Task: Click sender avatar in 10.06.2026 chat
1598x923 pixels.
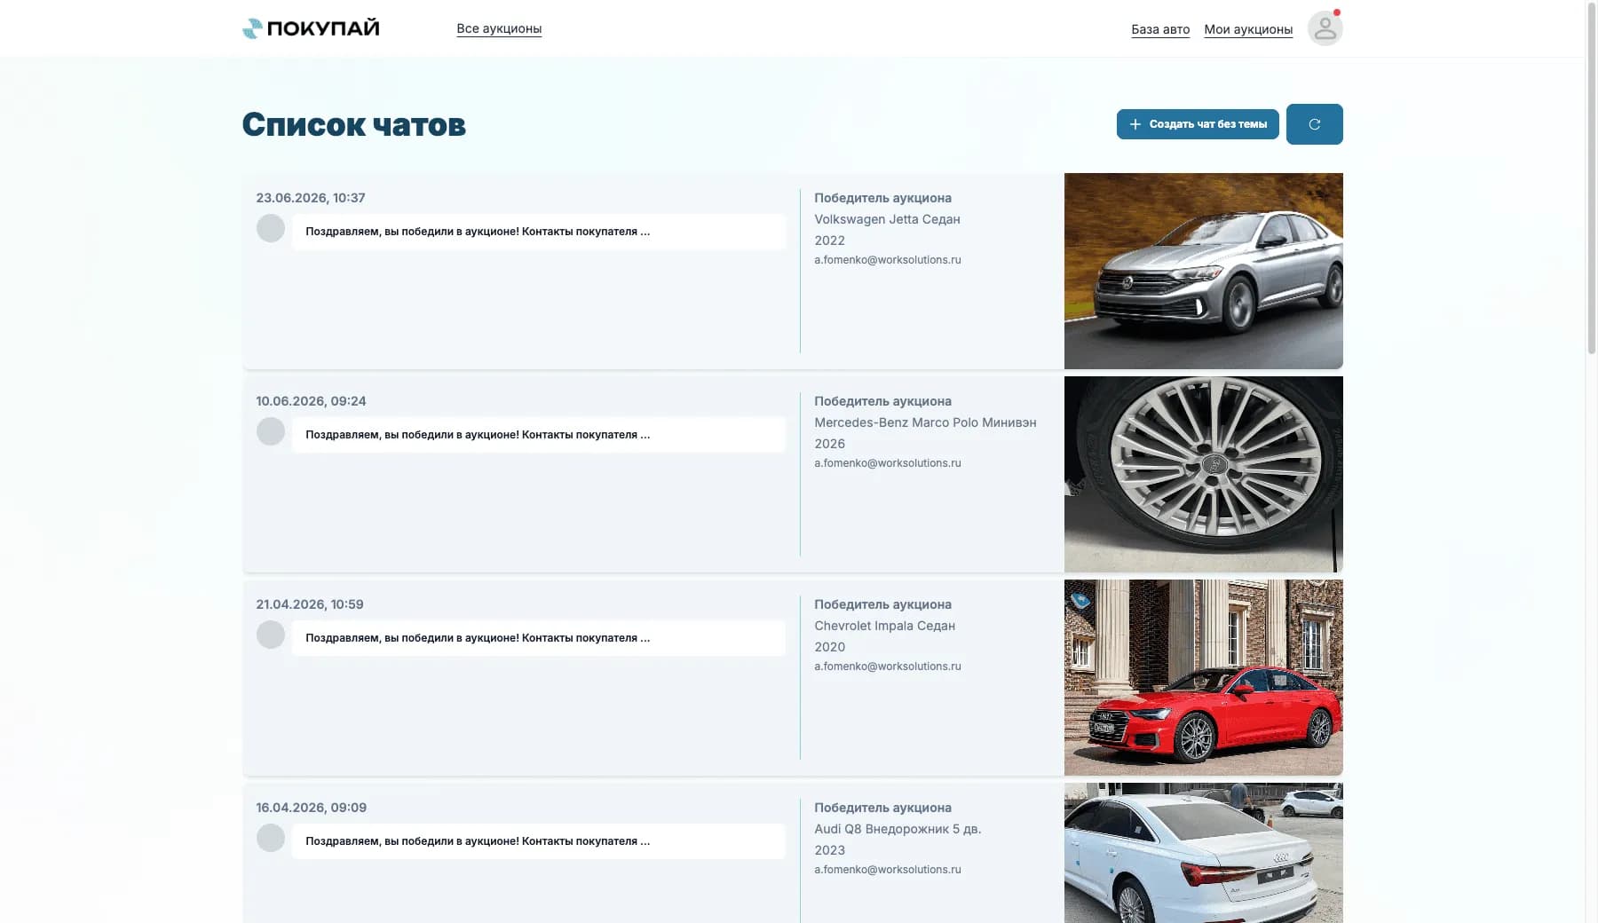Action: 271,431
